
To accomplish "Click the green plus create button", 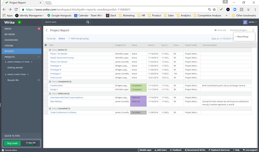I will pos(19,22).
